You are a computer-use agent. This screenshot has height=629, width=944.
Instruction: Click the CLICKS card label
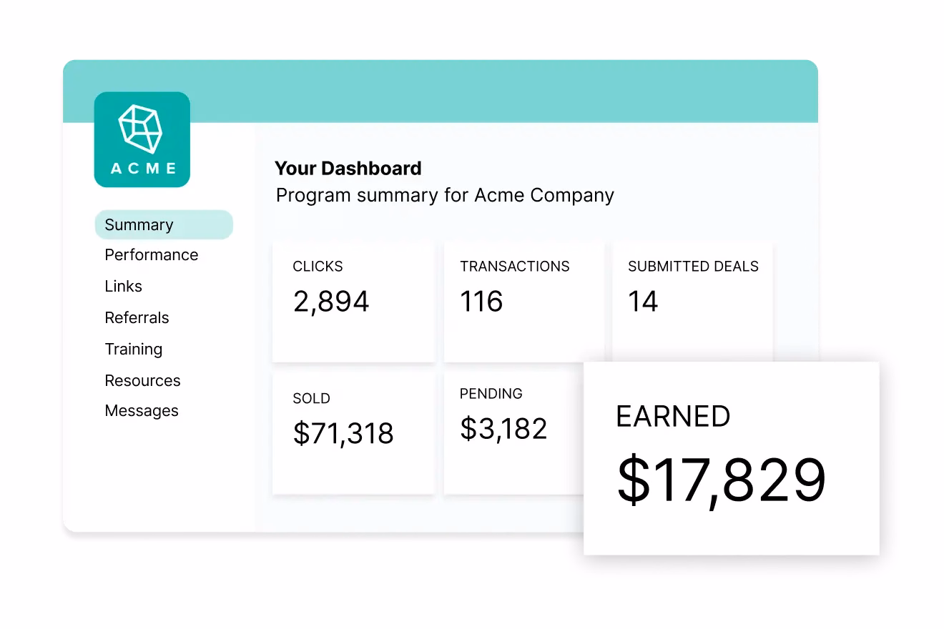pos(318,267)
